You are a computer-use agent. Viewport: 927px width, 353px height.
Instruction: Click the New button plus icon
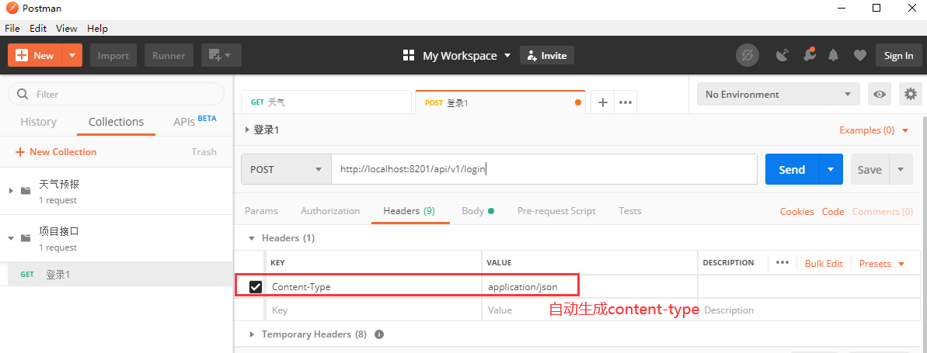coord(22,56)
